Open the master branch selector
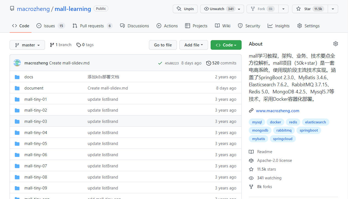 tap(27, 45)
